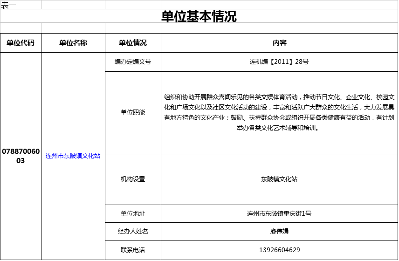Image resolution: width=399 pixels, height=261 pixels.
Task: Select the 表一 label cell
Action: 21,5
